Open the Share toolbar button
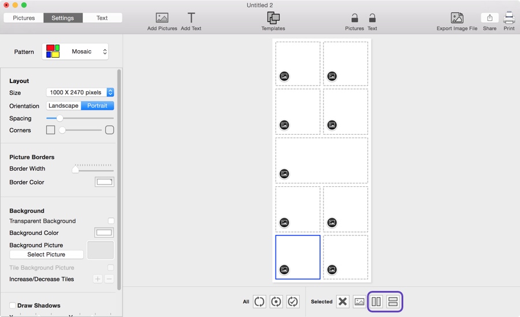 tap(489, 18)
